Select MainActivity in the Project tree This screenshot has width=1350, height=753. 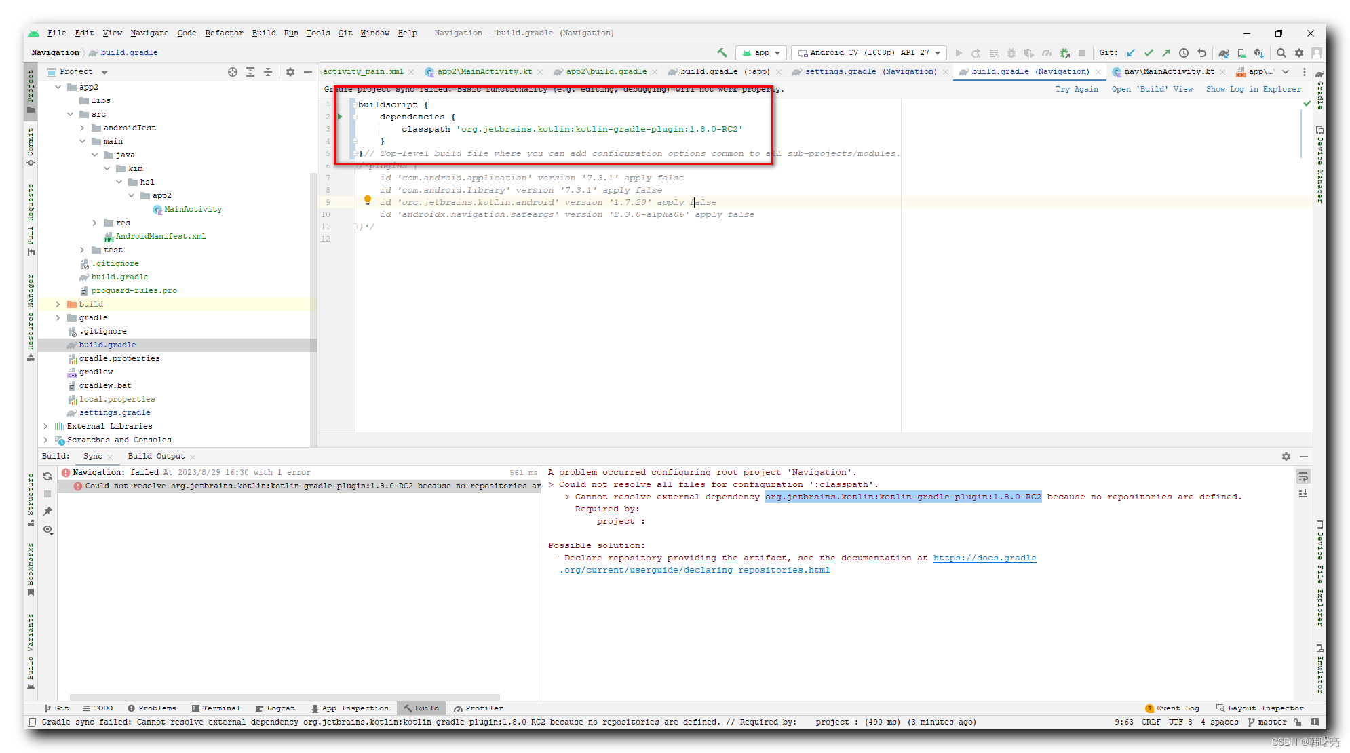pyautogui.click(x=193, y=209)
